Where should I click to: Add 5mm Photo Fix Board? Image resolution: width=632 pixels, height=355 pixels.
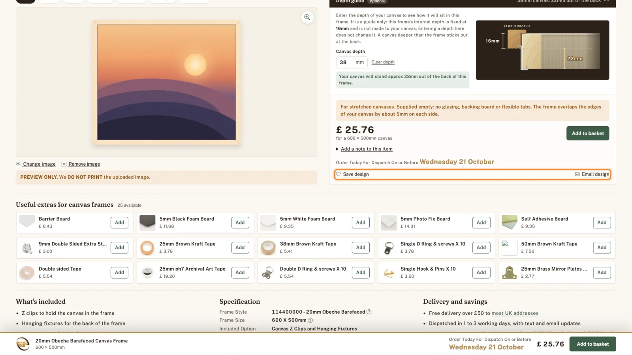(481, 222)
